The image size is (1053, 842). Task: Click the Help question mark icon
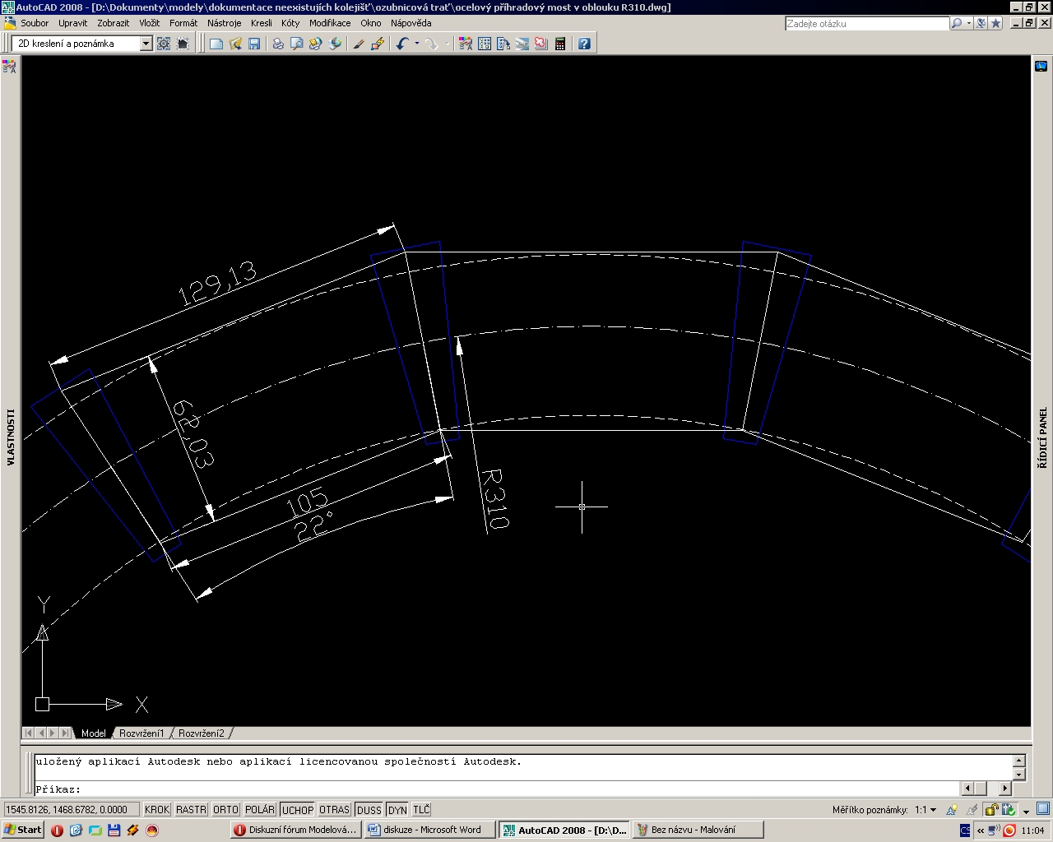[x=584, y=44]
